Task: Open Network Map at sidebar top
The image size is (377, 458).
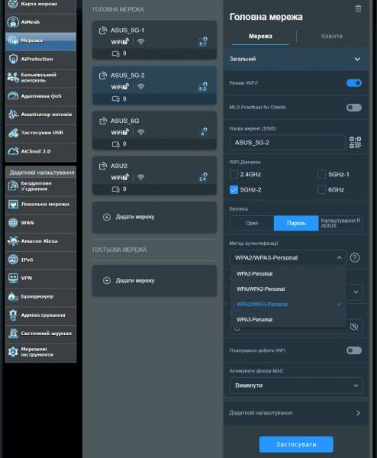Action: coord(40,5)
